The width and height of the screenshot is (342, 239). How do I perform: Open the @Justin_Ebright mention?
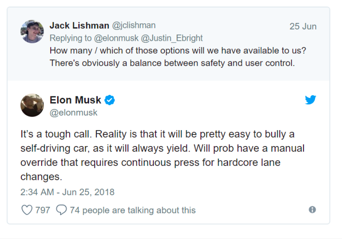coord(172,38)
